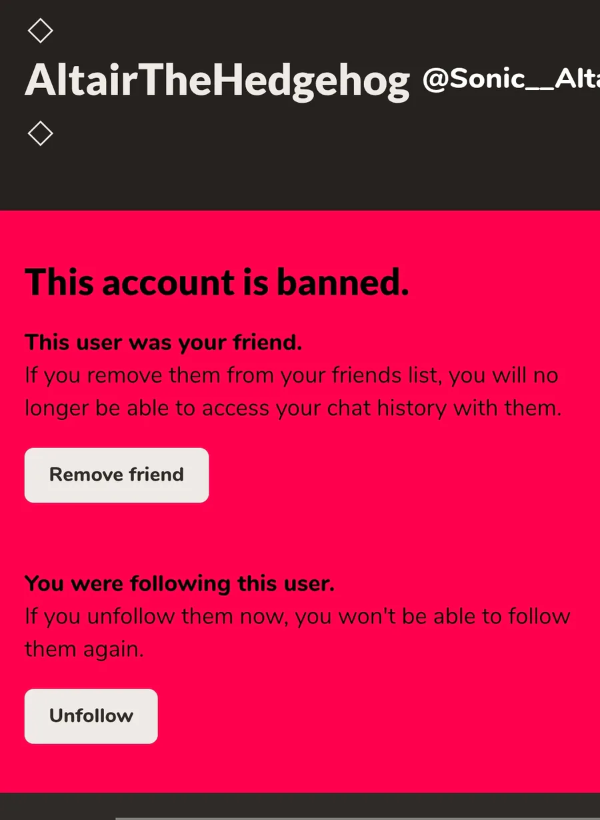600x820 pixels.
Task: Click the "This user was your friend." label
Action: point(163,342)
